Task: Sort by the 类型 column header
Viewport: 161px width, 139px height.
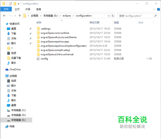Action: (116, 23)
